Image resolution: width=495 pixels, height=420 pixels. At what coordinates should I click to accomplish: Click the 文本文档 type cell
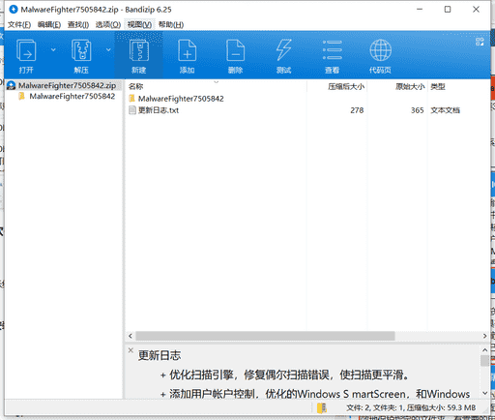[445, 110]
